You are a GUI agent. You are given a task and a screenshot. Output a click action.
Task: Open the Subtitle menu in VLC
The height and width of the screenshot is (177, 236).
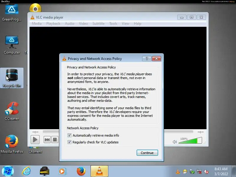click(99, 24)
